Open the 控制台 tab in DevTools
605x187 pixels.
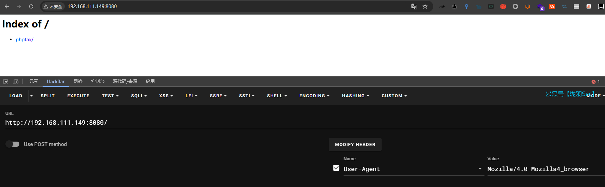point(97,82)
